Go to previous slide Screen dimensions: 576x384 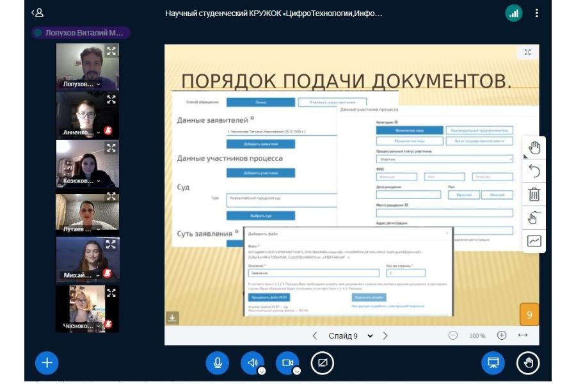(314, 336)
